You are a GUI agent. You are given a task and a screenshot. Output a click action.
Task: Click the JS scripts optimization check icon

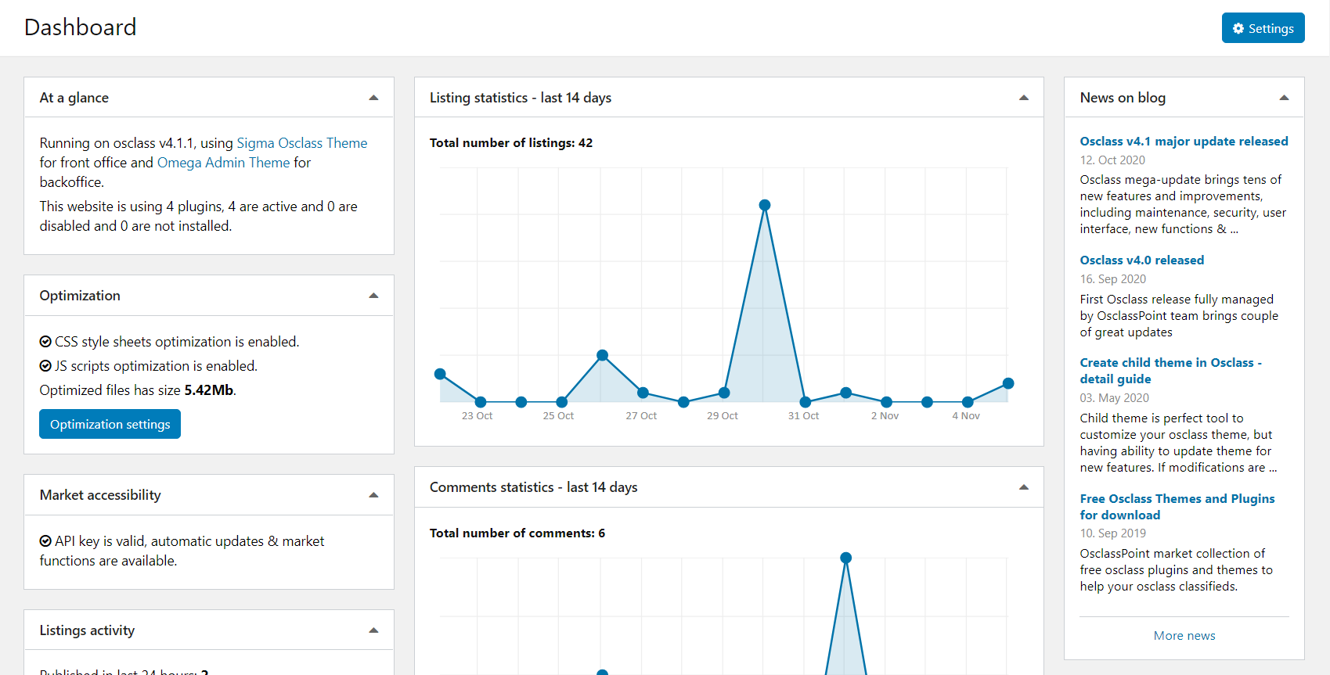coord(45,366)
